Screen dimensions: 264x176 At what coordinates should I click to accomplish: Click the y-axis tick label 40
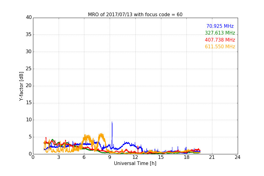[x=29, y=17]
